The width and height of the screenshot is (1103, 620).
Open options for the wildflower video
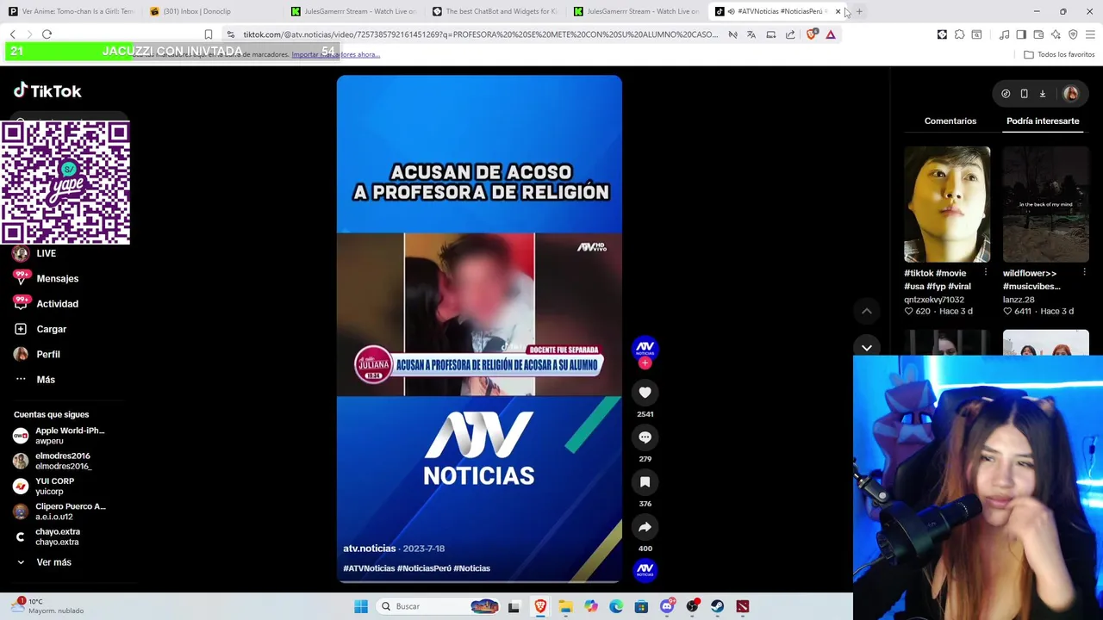[1084, 273]
